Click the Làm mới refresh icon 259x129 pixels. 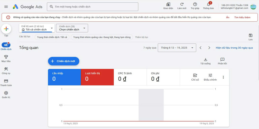click(182, 5)
